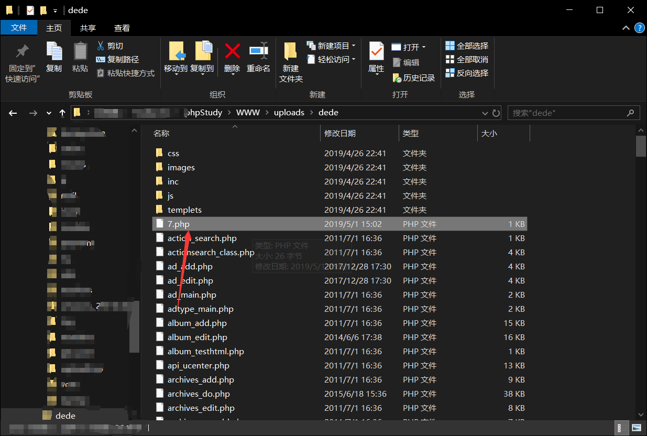Viewport: 647px width, 436px height.
Task: Sort by Name (名称) column
Action: (161, 134)
